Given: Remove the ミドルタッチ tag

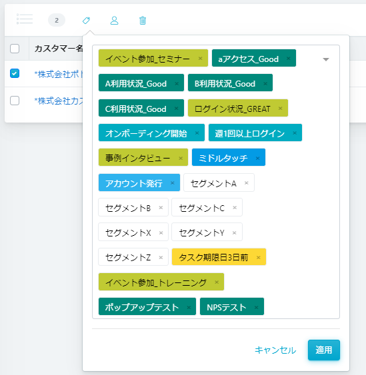Looking at the screenshot, I should pos(257,158).
